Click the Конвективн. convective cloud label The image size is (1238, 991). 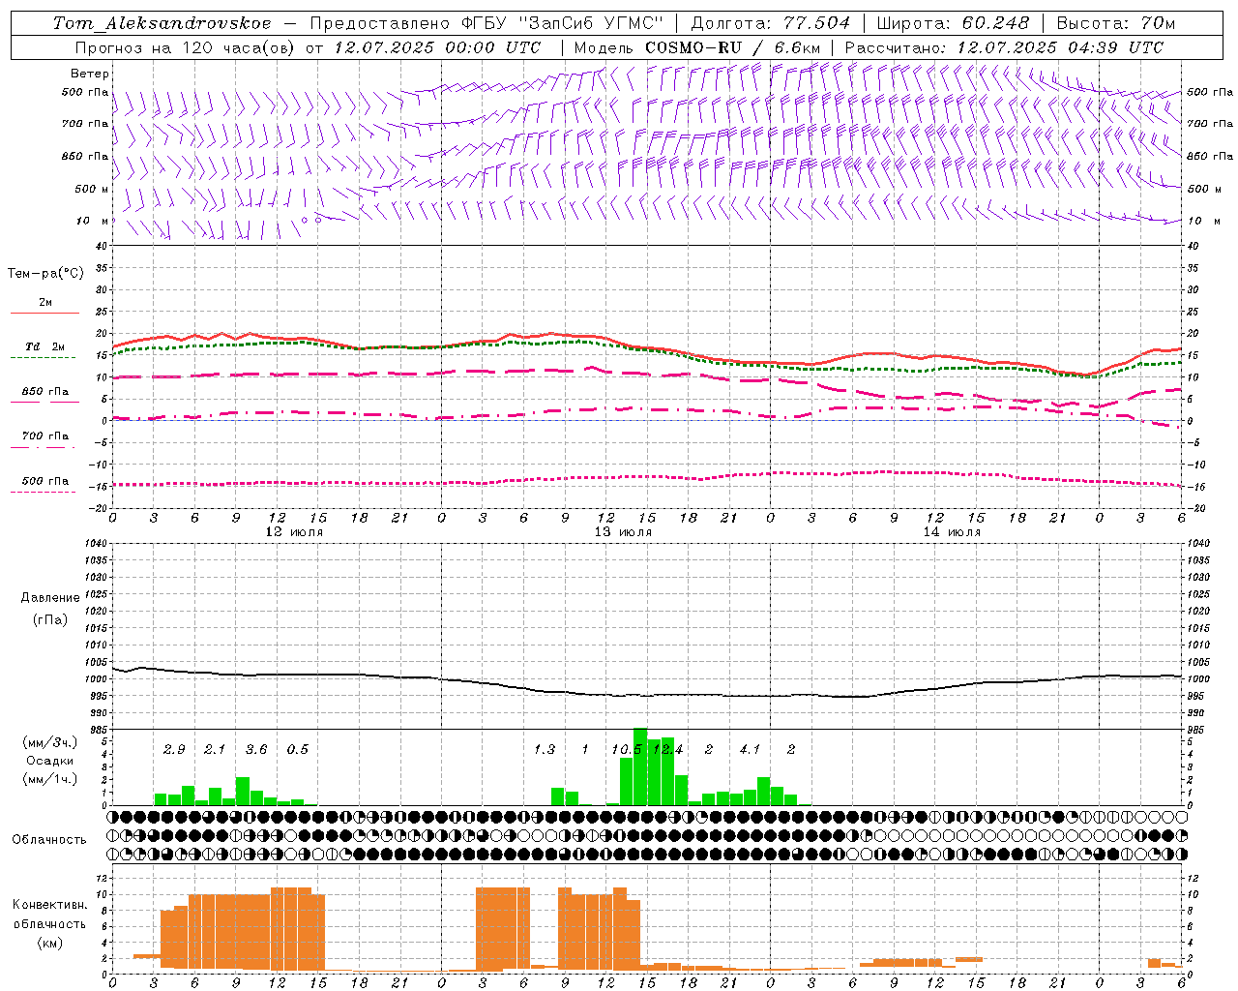click(x=49, y=905)
